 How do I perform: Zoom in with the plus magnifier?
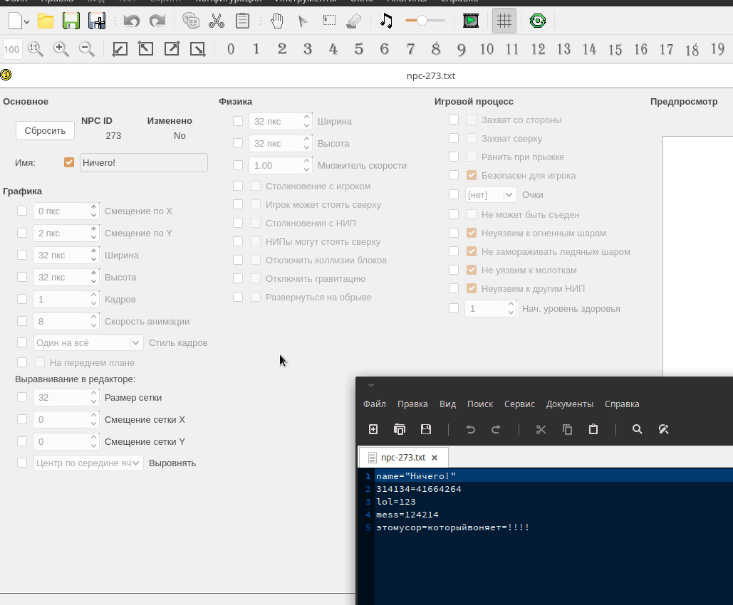pyautogui.click(x=61, y=48)
